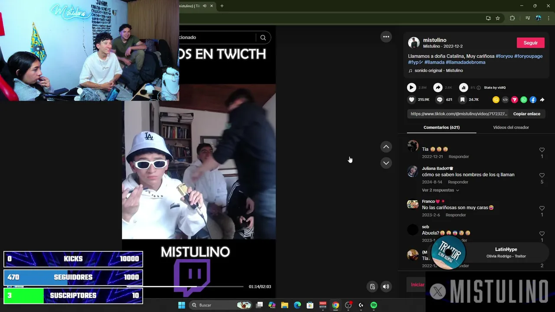
Task: Open more share options via the arrow icon
Action: 542,100
